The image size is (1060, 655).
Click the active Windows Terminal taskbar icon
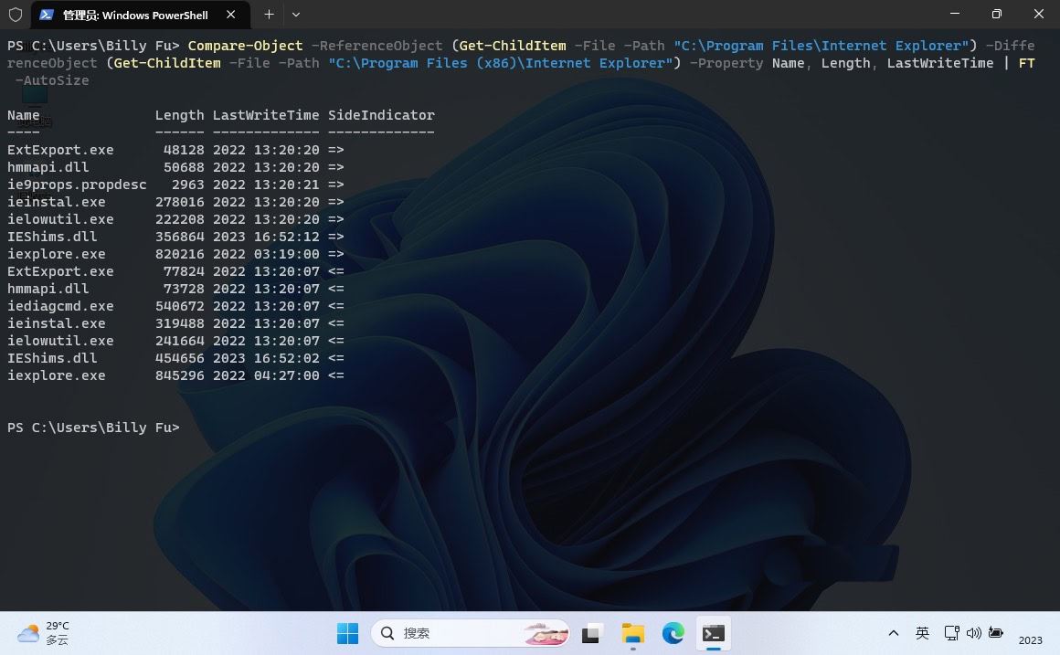click(x=714, y=633)
